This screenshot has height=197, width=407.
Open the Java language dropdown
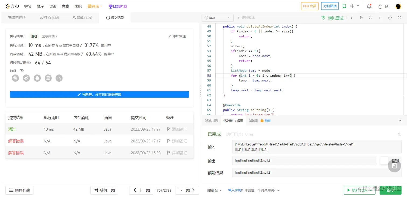pos(217,18)
